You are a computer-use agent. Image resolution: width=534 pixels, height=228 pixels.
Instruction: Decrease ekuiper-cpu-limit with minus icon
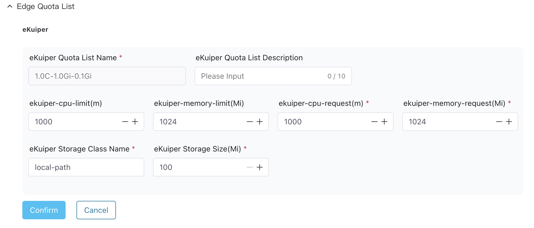point(125,122)
